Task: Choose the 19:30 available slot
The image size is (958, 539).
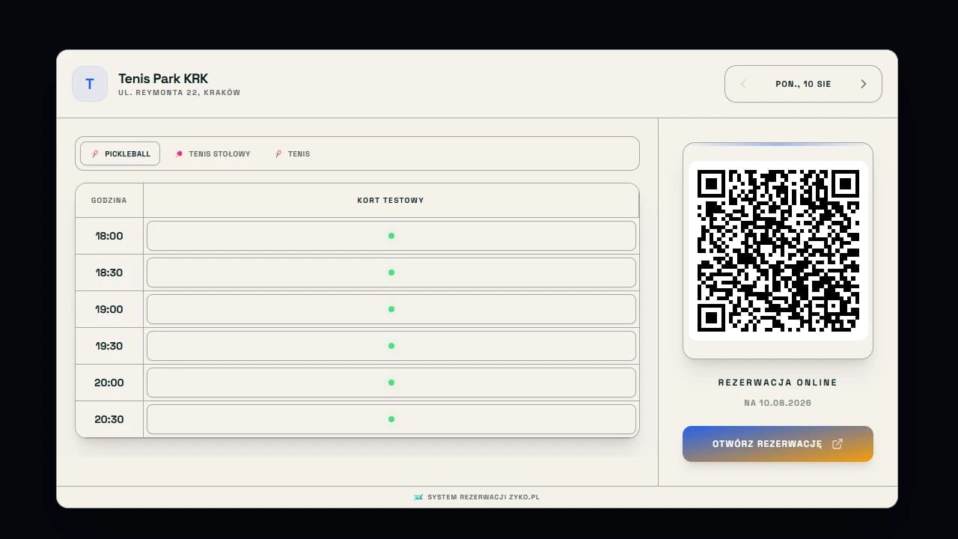Action: [x=391, y=346]
